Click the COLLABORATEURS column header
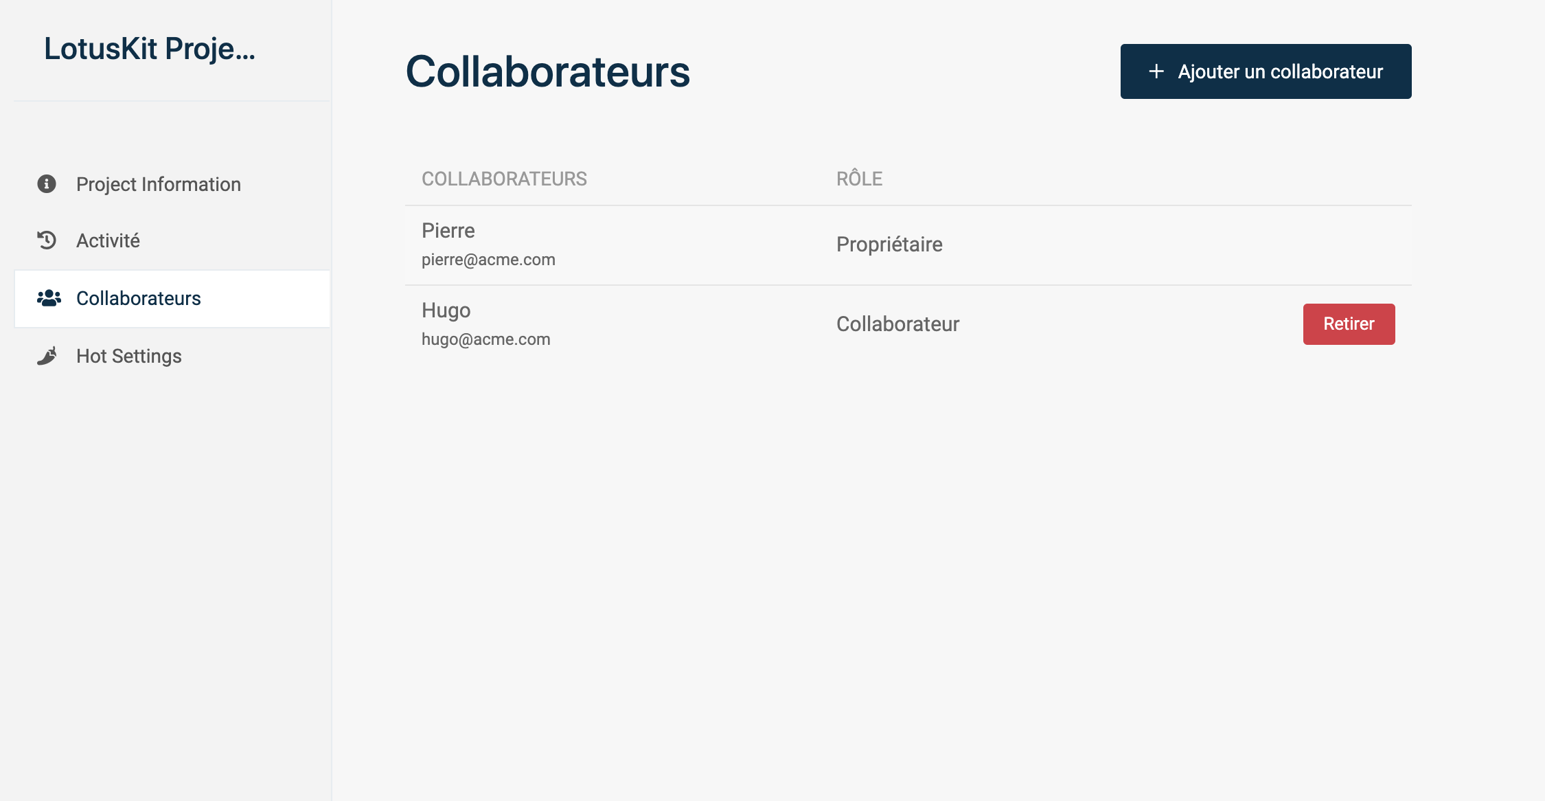1545x801 pixels. [x=504, y=179]
